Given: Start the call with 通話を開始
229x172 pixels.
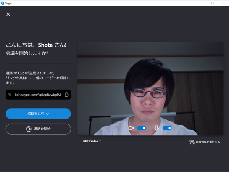Looking at the screenshot, I should point(38,129).
